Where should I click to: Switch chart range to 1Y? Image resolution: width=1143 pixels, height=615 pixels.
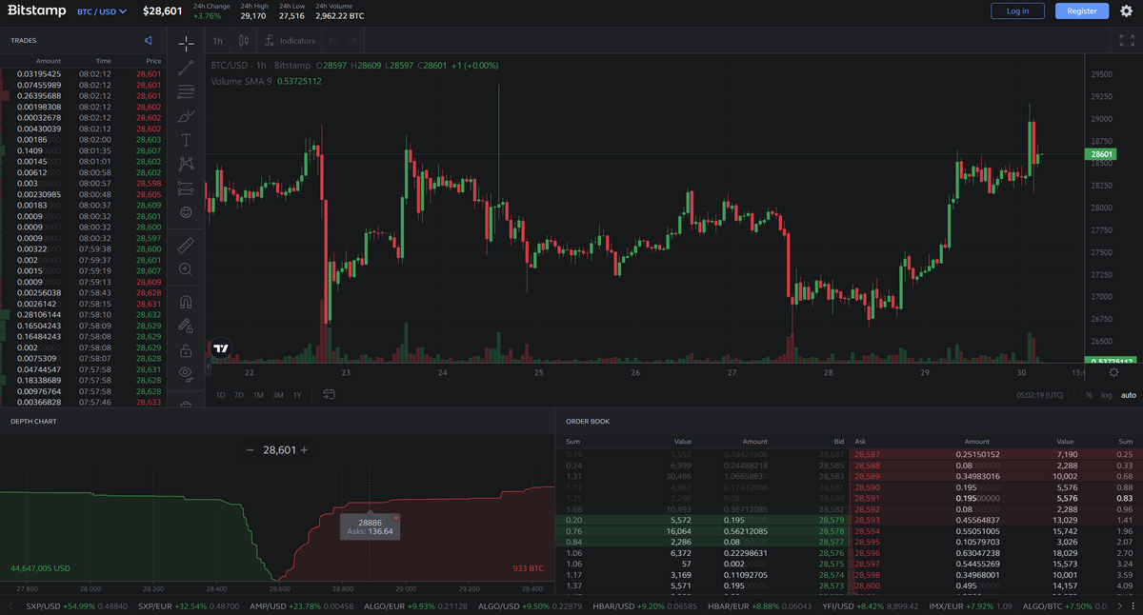pyautogui.click(x=297, y=395)
